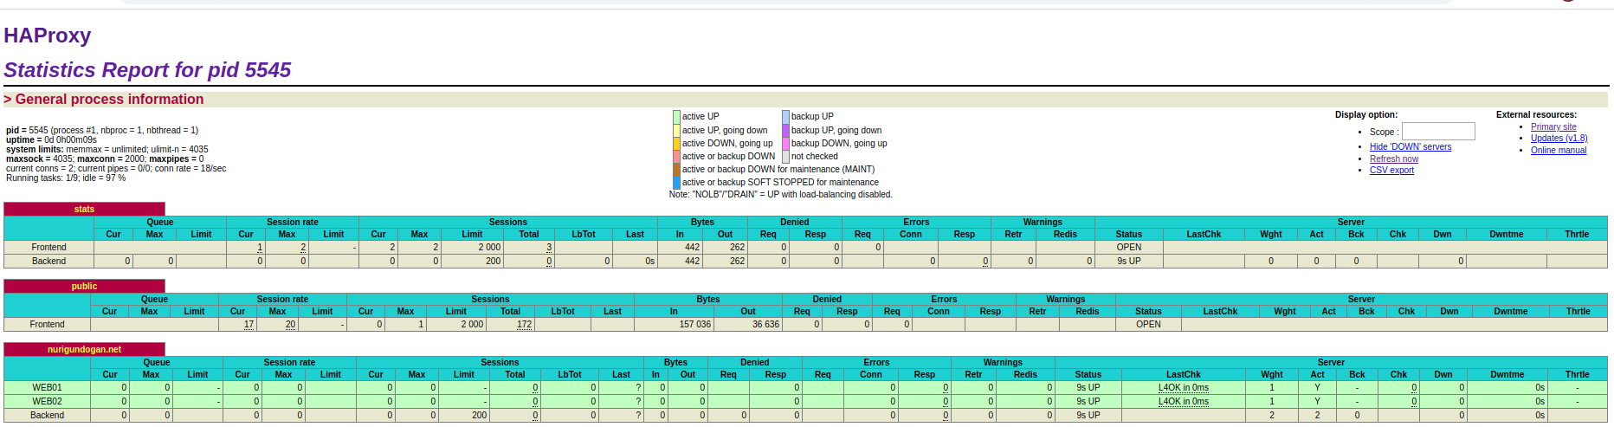This screenshot has height=427, width=1614.
Task: Click the stats Backend row label
Action: tap(48, 262)
